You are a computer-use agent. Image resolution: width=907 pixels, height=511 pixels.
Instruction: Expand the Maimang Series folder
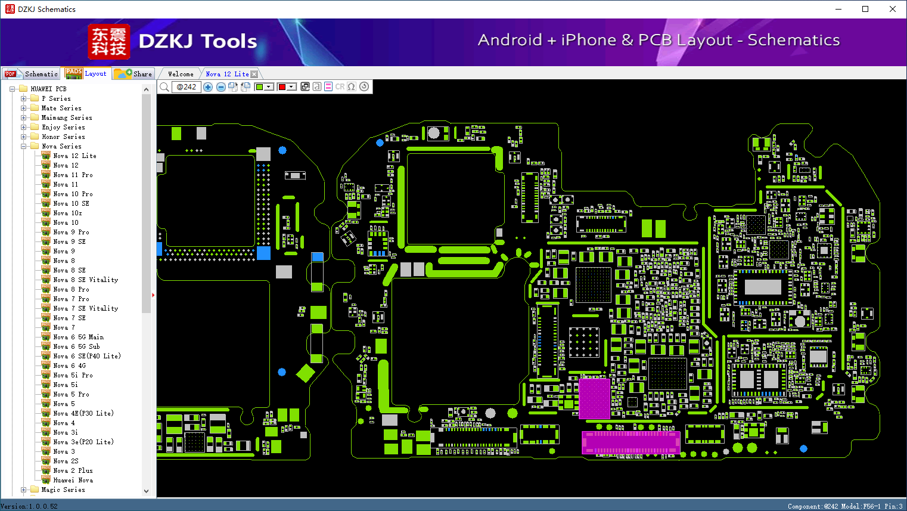pos(23,117)
